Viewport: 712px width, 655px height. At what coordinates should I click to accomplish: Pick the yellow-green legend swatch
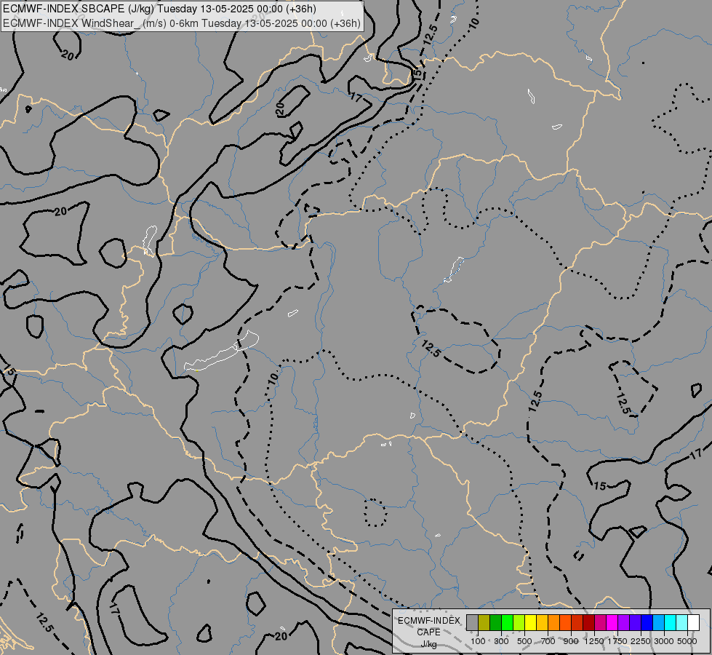519,622
